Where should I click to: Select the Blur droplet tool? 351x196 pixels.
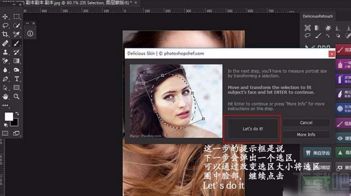5,70
